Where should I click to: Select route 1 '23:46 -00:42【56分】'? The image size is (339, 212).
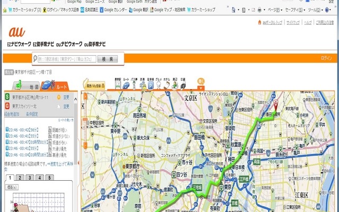pos(23,129)
